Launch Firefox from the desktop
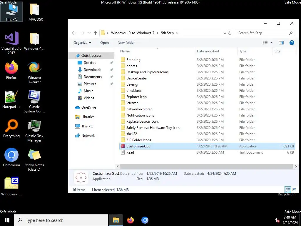This screenshot has height=226, width=301. coord(11,70)
